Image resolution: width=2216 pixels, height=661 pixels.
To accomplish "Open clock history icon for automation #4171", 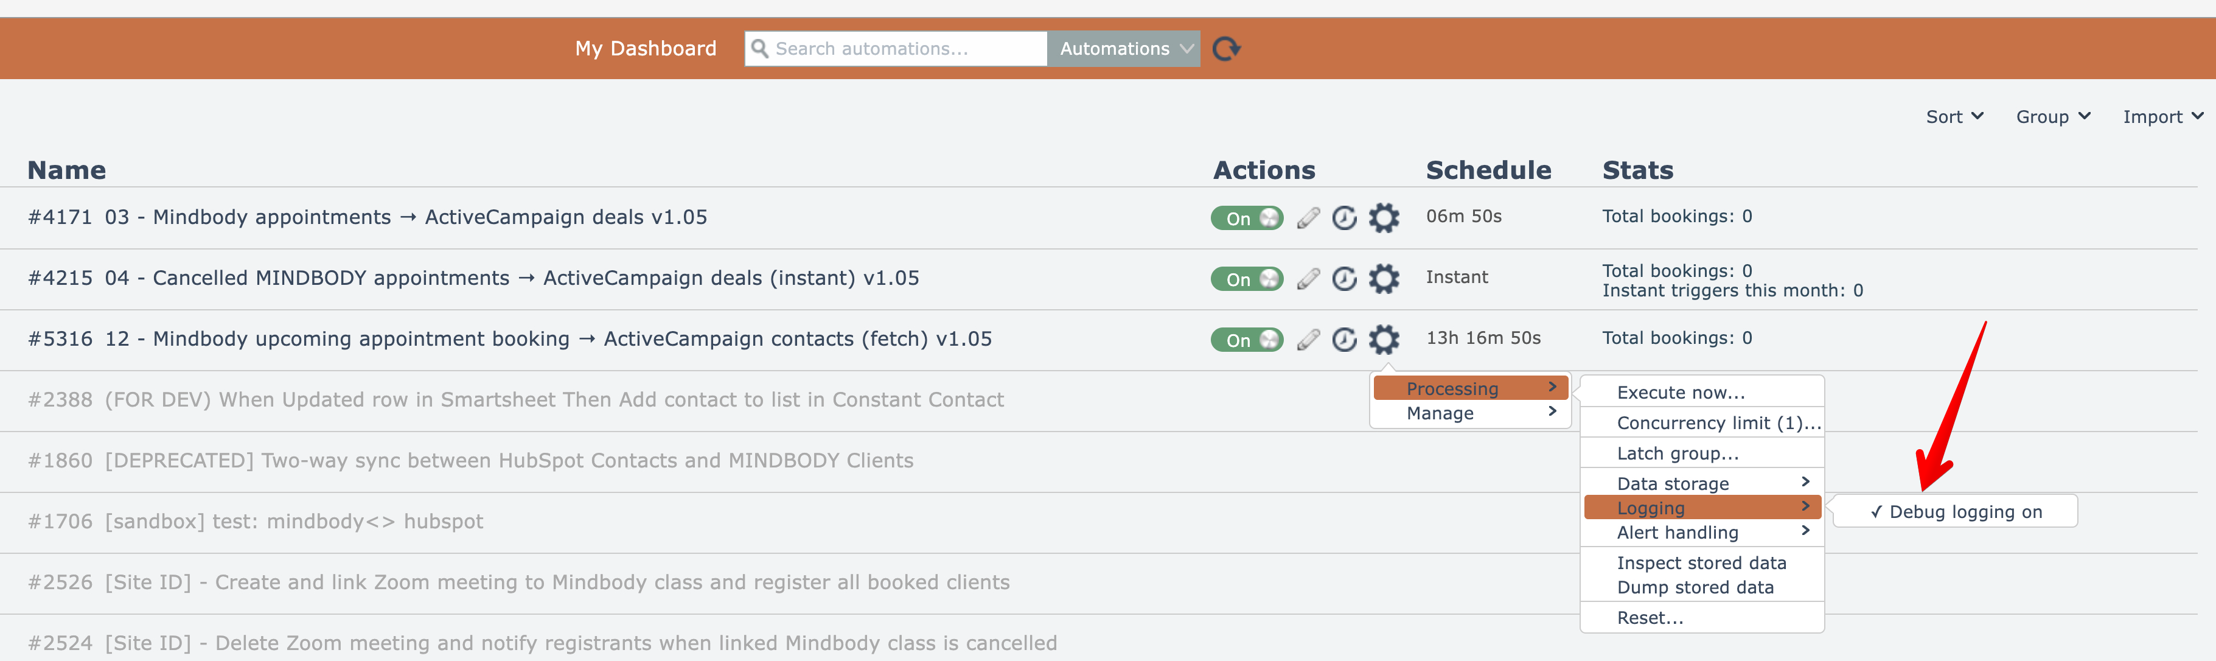I will 1343,218.
